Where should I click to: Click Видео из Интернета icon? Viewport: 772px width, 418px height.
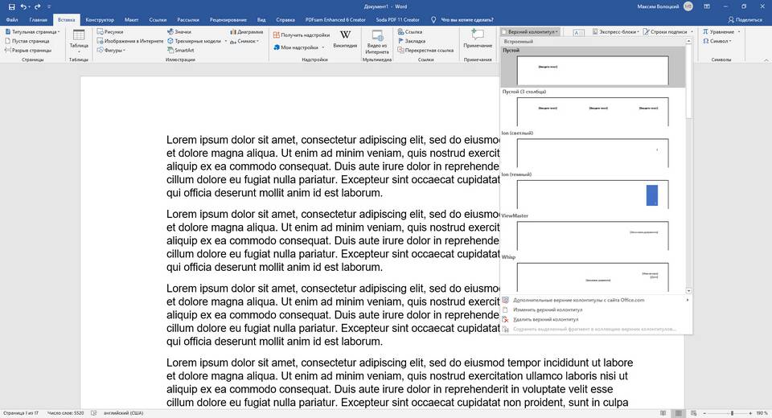click(377, 41)
